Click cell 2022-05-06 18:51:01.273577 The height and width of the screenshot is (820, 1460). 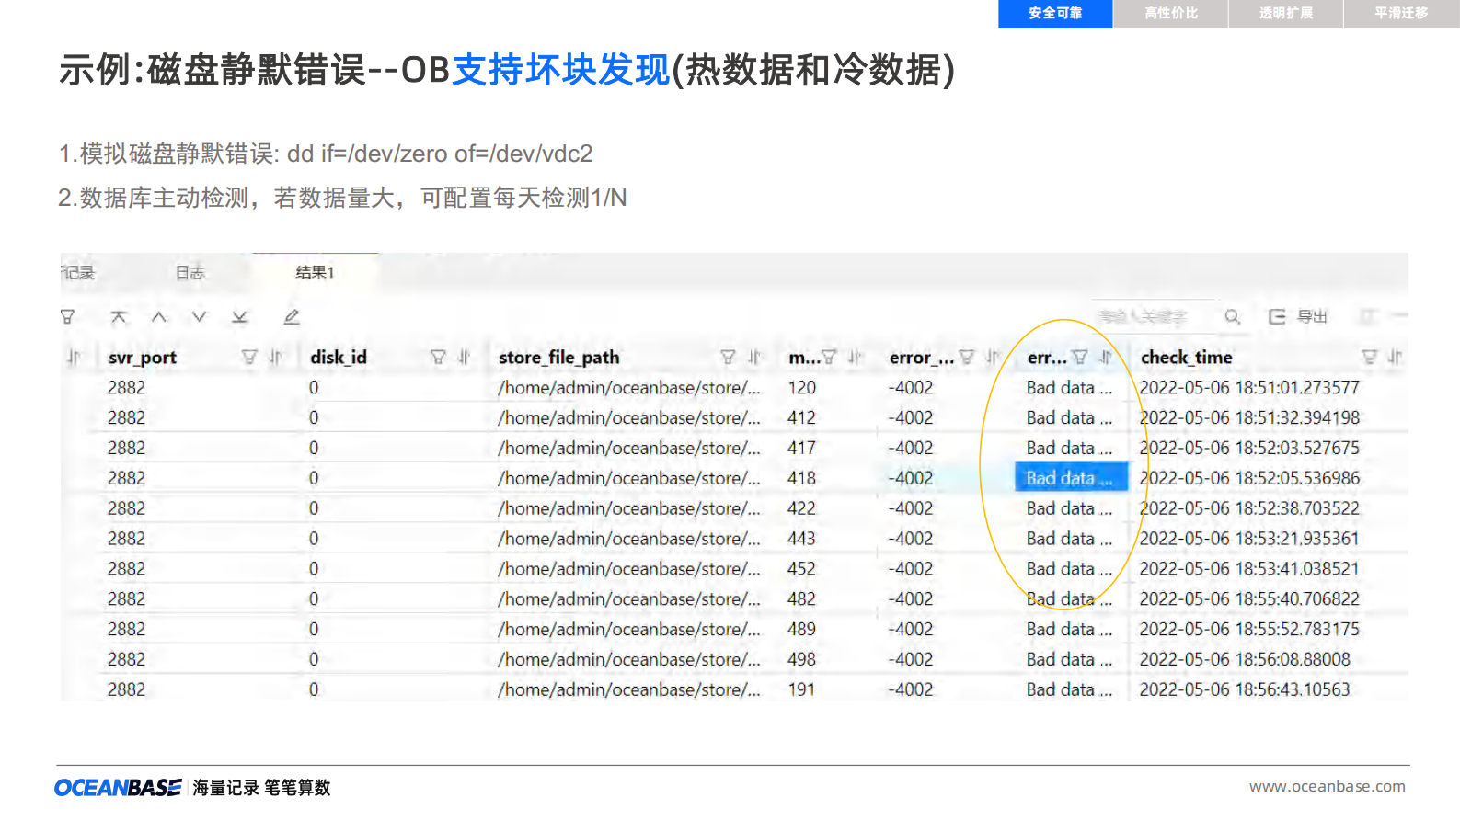point(1249,388)
